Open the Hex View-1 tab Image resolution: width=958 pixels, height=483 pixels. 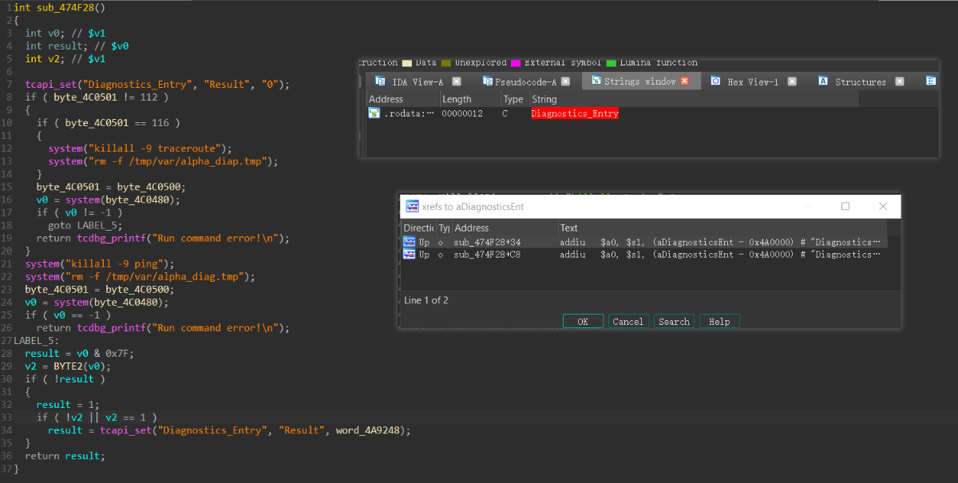tap(752, 81)
